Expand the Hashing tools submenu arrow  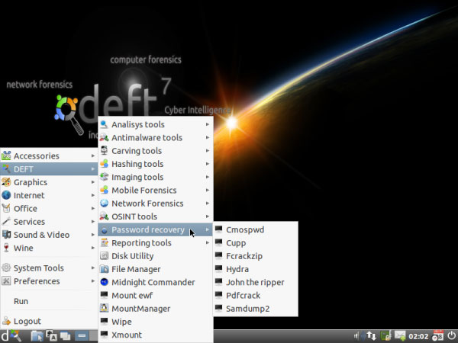tap(208, 164)
